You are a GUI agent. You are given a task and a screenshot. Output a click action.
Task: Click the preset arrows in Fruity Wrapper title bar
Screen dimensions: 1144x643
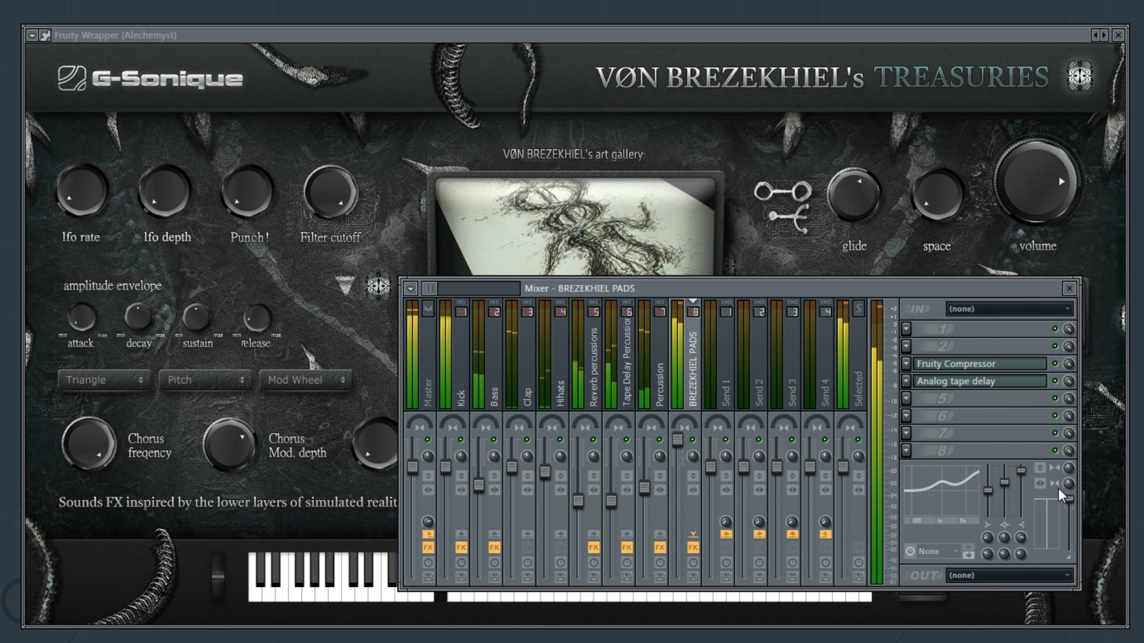pos(1100,35)
